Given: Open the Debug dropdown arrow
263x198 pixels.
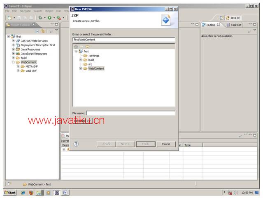Looking at the screenshot, I should coord(45,18).
